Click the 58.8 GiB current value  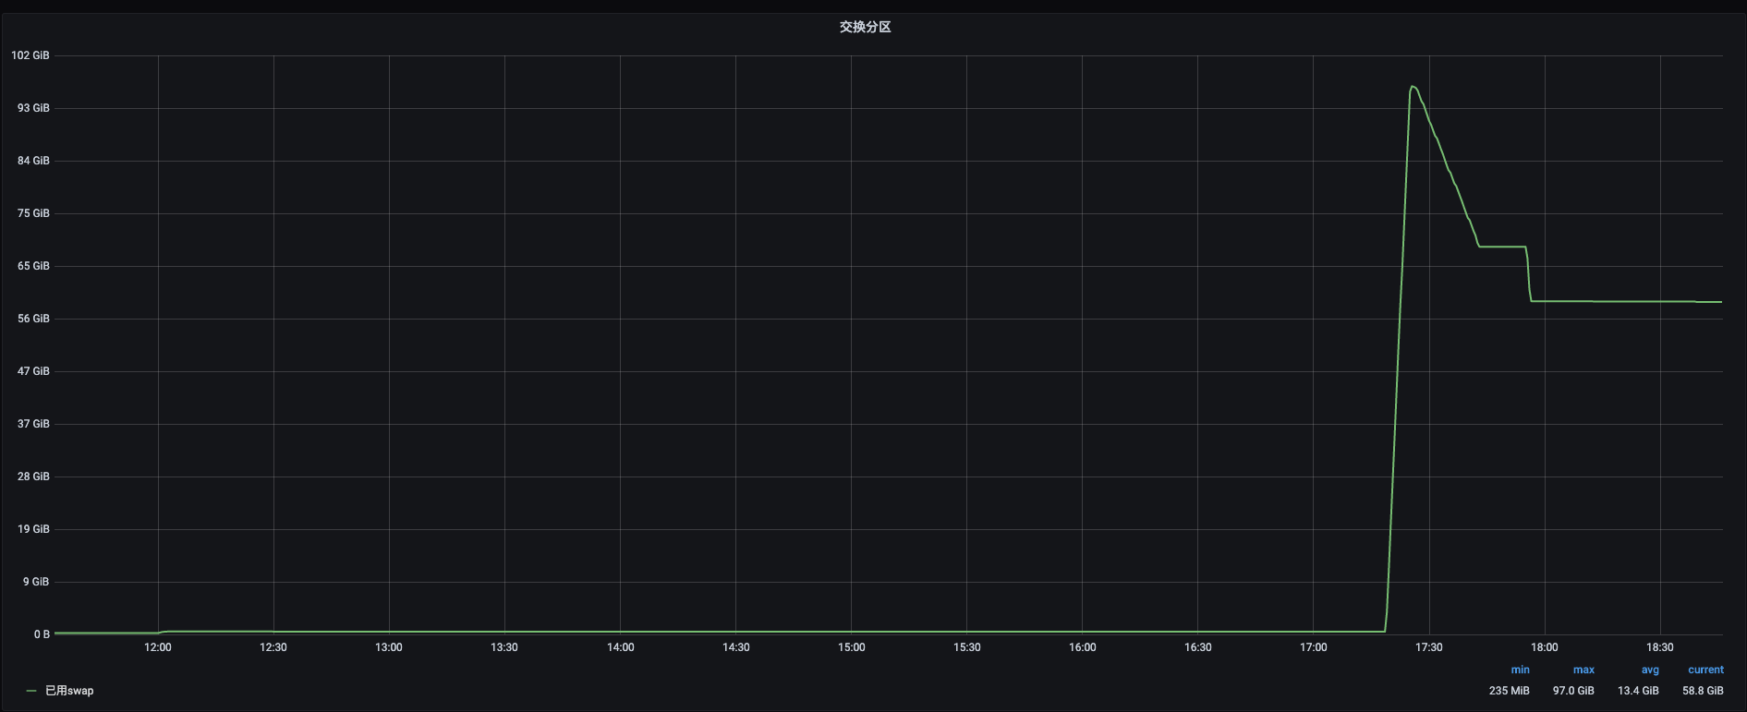point(1703,691)
